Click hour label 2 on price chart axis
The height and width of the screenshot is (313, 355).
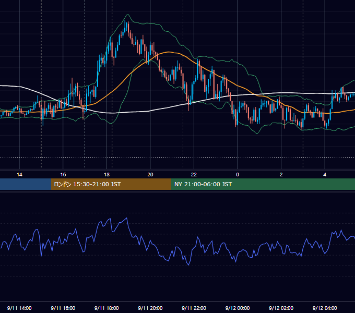(x=281, y=175)
